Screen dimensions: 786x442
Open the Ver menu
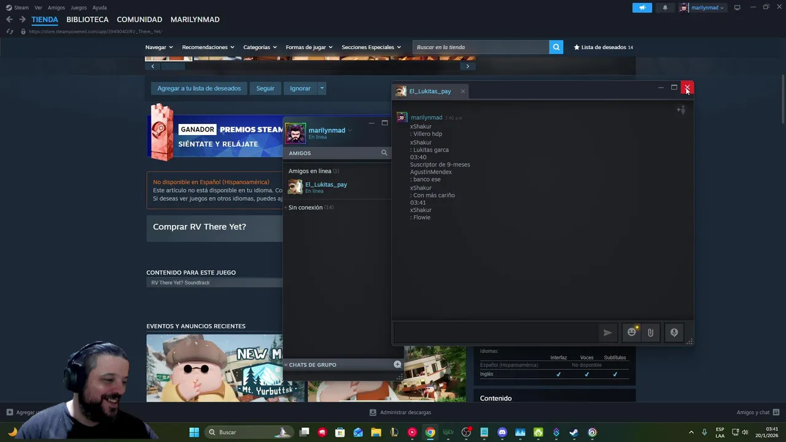38,8
